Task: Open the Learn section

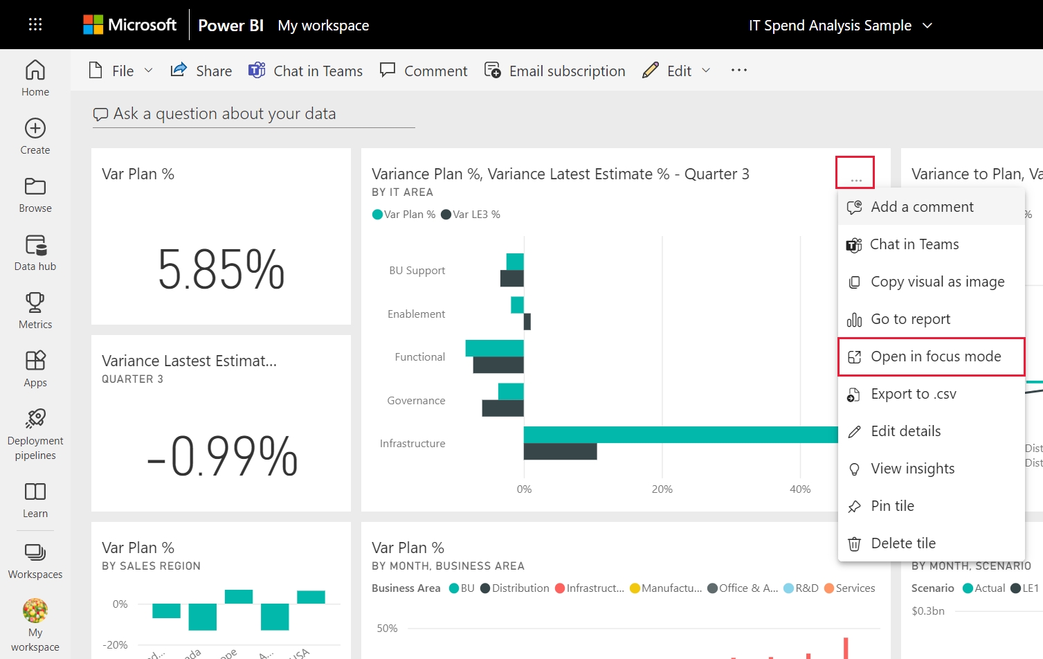Action: (x=35, y=500)
